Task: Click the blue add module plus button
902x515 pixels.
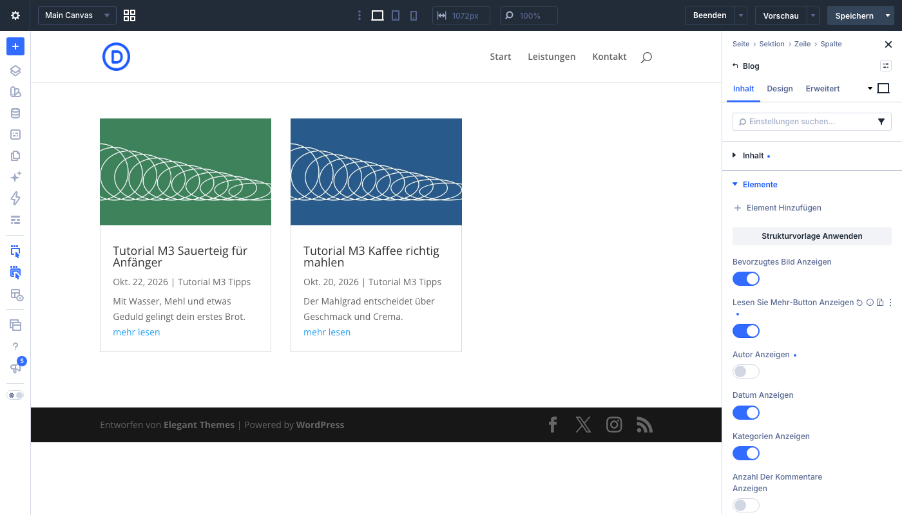Action: click(x=15, y=46)
